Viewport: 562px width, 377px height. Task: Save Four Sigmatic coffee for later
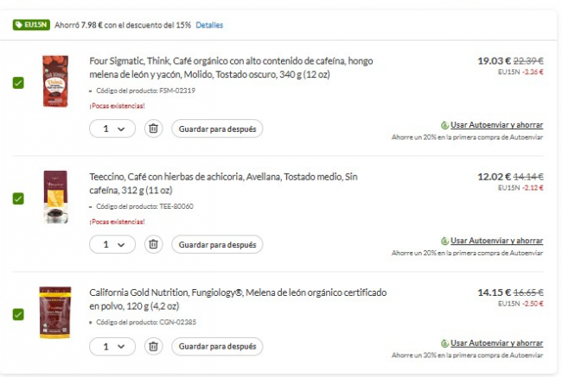[216, 129]
